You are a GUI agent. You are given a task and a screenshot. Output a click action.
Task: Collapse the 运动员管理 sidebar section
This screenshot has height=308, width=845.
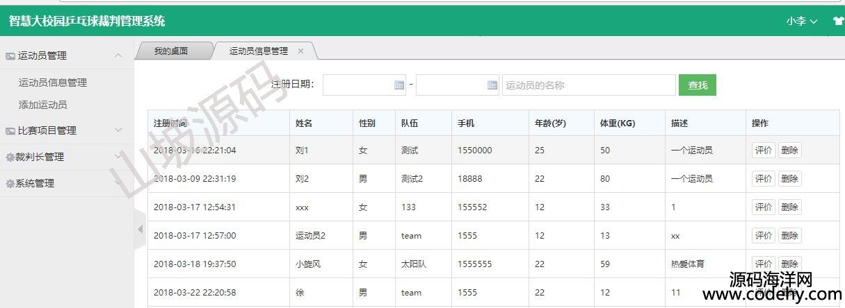[118, 55]
